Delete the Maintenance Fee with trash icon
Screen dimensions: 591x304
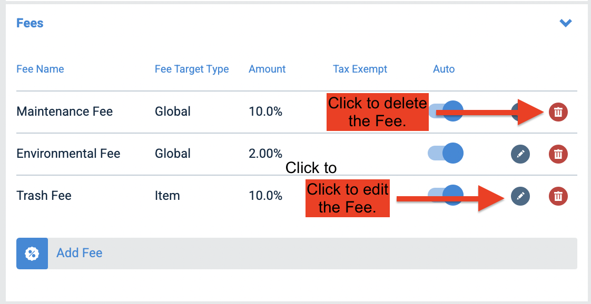558,112
